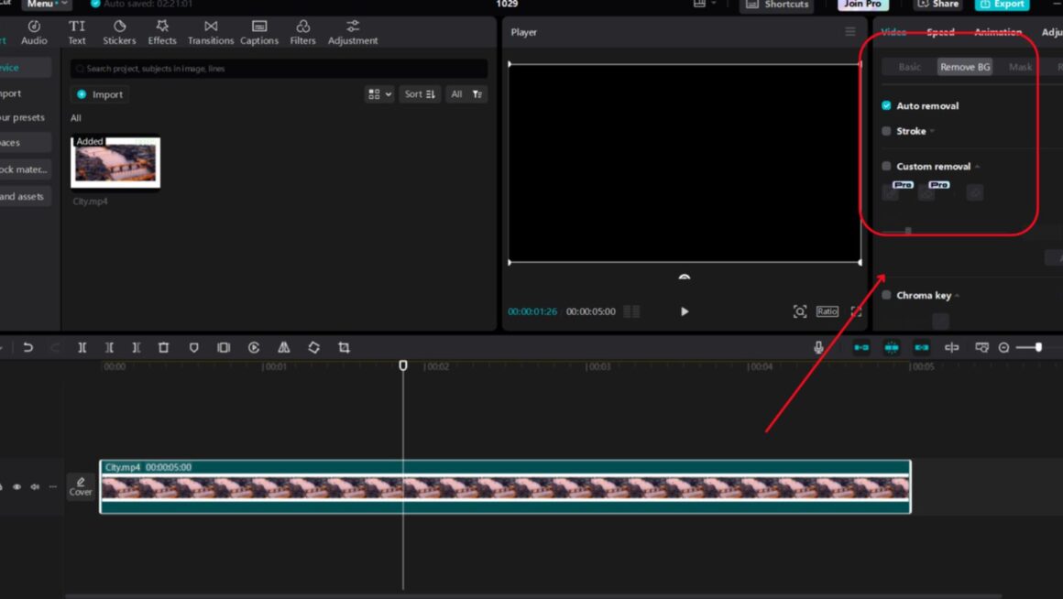Delete the selected clip with trash icon
The height and width of the screenshot is (599, 1063).
[163, 348]
